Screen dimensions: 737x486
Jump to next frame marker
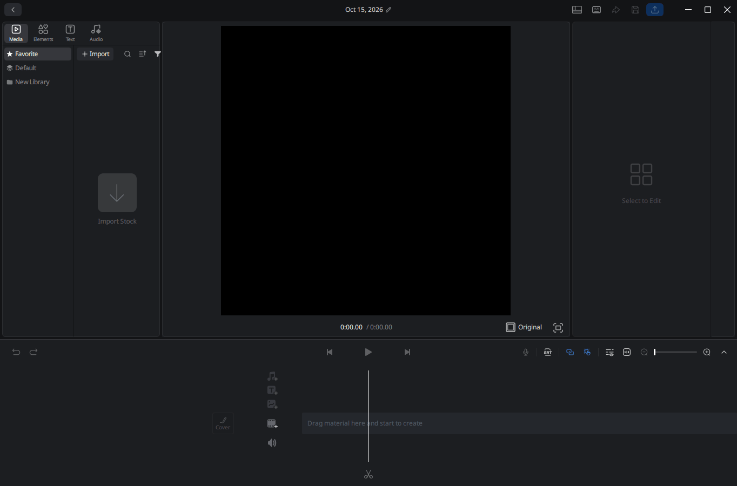pyautogui.click(x=407, y=352)
